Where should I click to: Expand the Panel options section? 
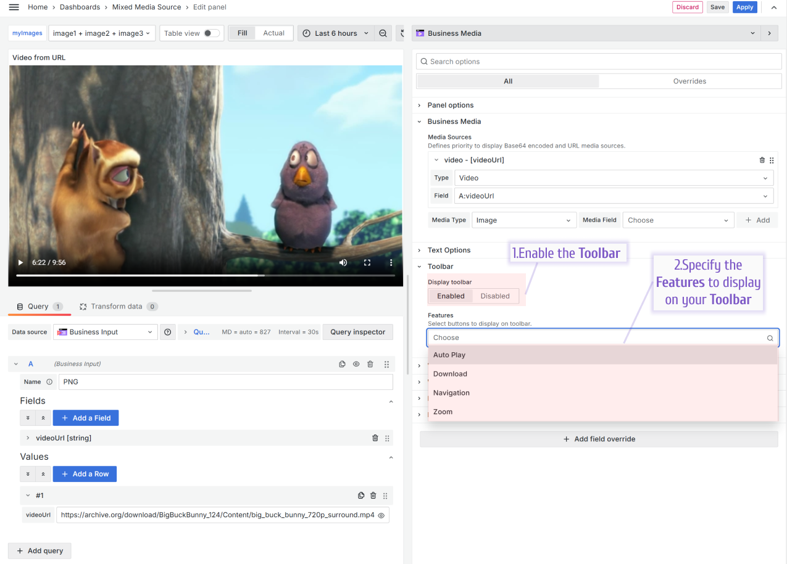point(451,106)
